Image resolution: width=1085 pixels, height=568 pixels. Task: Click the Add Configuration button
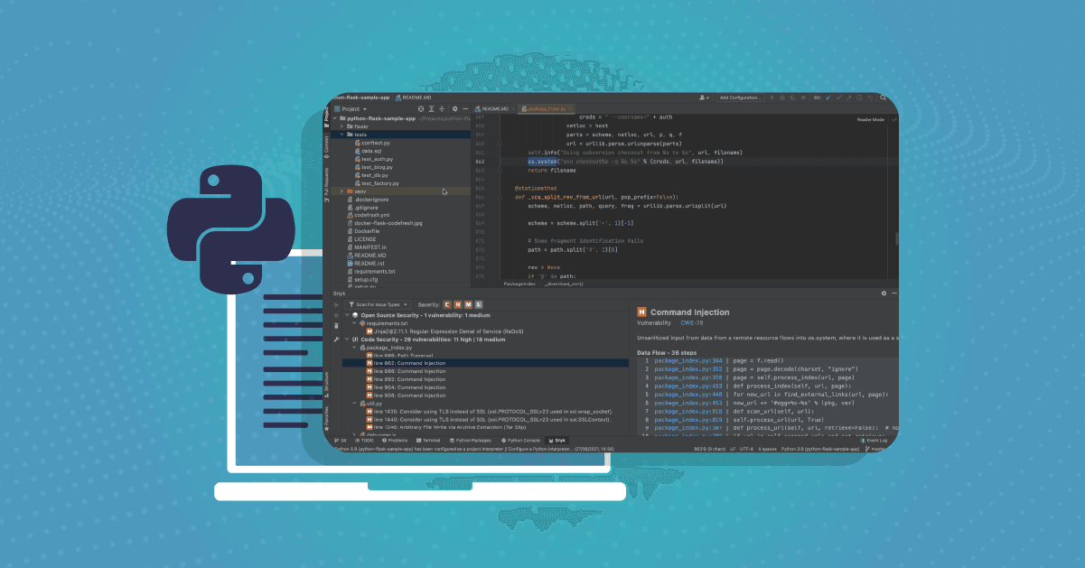[x=740, y=98]
